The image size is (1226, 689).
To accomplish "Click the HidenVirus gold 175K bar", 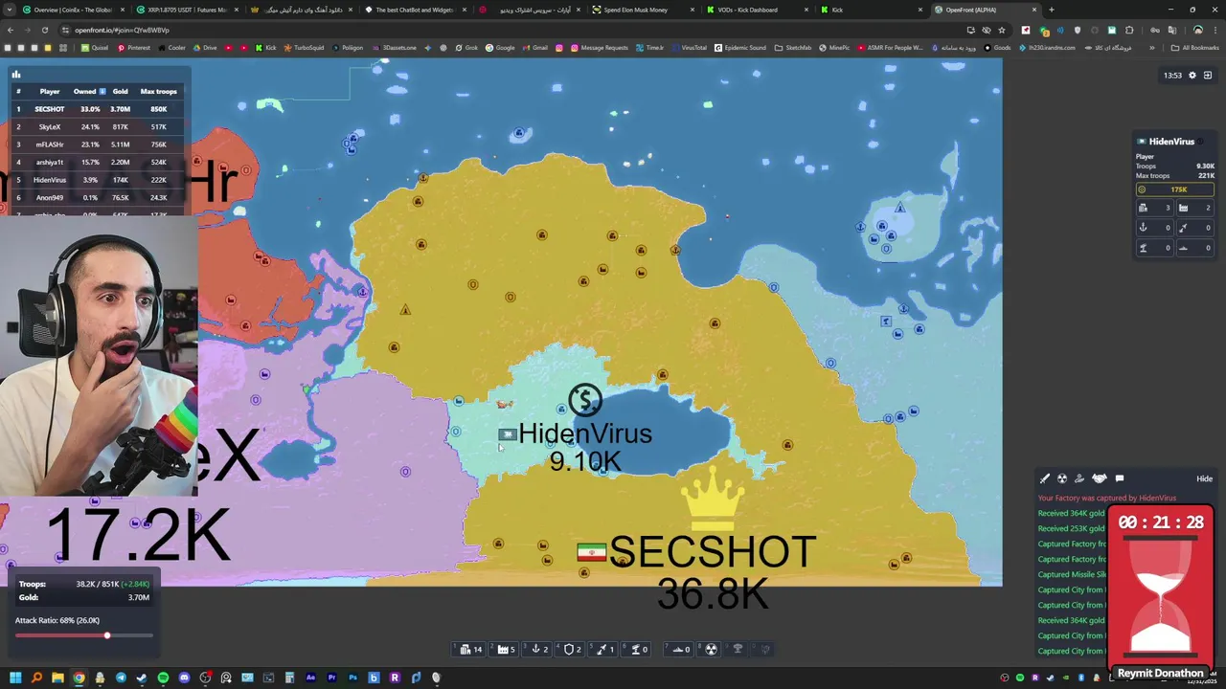I will pyautogui.click(x=1175, y=189).
